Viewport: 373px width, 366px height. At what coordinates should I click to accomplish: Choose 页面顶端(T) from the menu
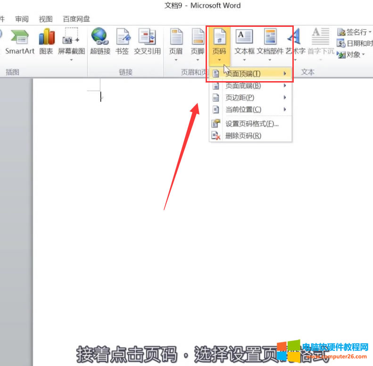[x=250, y=74]
